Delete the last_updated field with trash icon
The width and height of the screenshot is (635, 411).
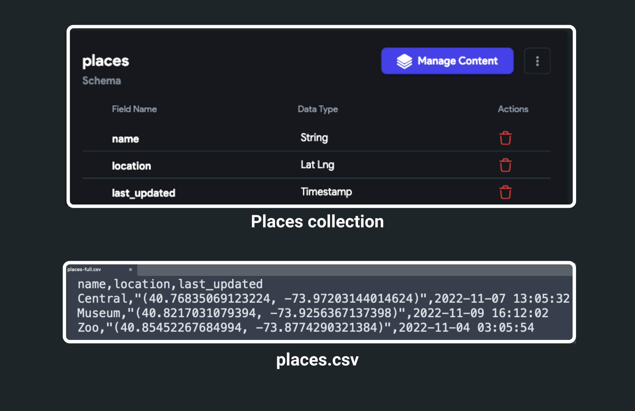tap(505, 192)
